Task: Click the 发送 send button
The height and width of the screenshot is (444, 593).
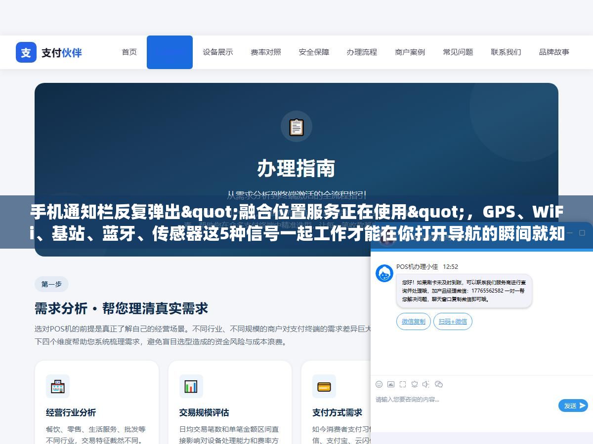Action: [x=573, y=406]
